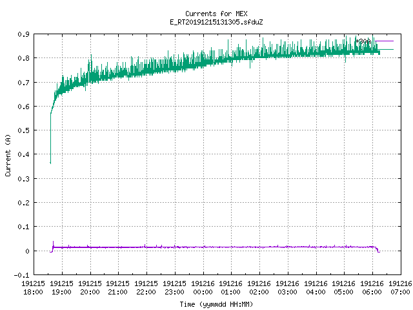Click the y-axis tick label '0.6'

coord(24,107)
